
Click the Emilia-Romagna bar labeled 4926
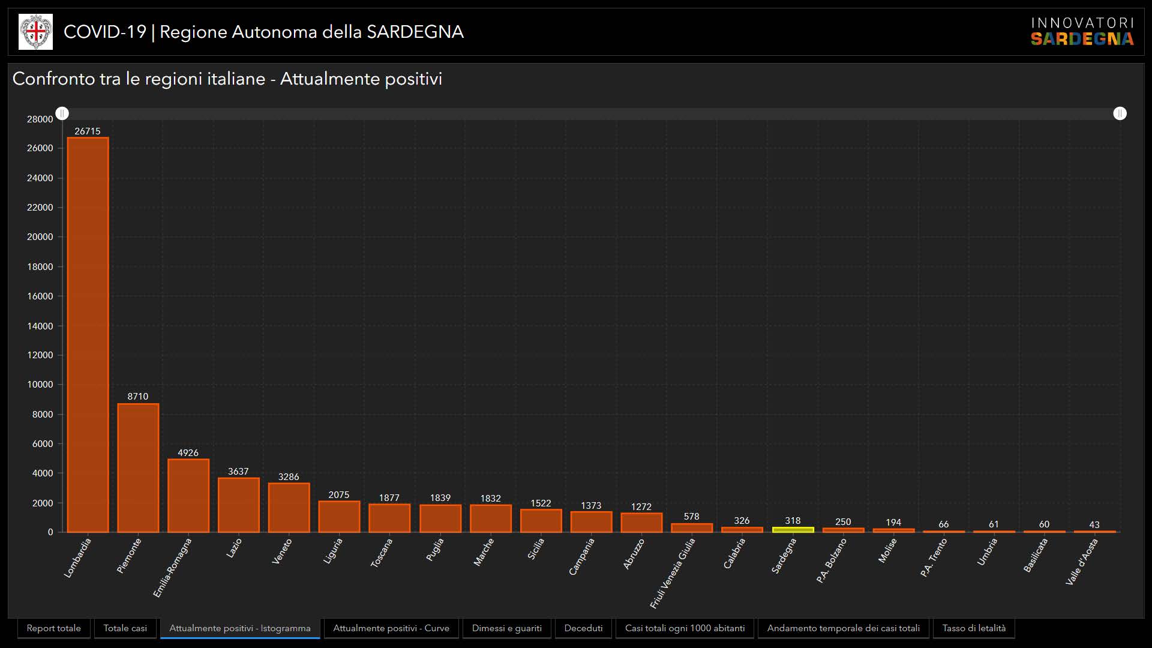[188, 496]
